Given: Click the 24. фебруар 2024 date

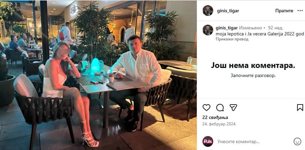Looking at the screenshot, I should pyautogui.click(x=219, y=124).
